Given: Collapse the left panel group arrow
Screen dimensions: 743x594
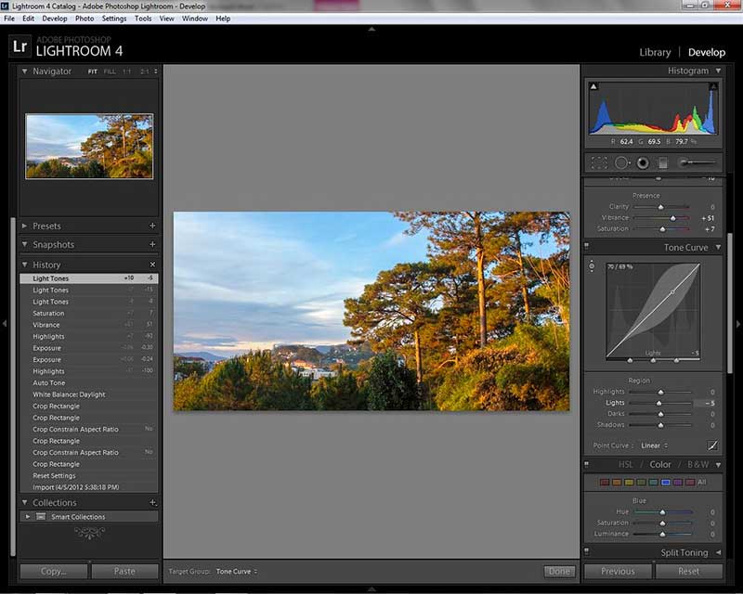Looking at the screenshot, I should [x=5, y=324].
